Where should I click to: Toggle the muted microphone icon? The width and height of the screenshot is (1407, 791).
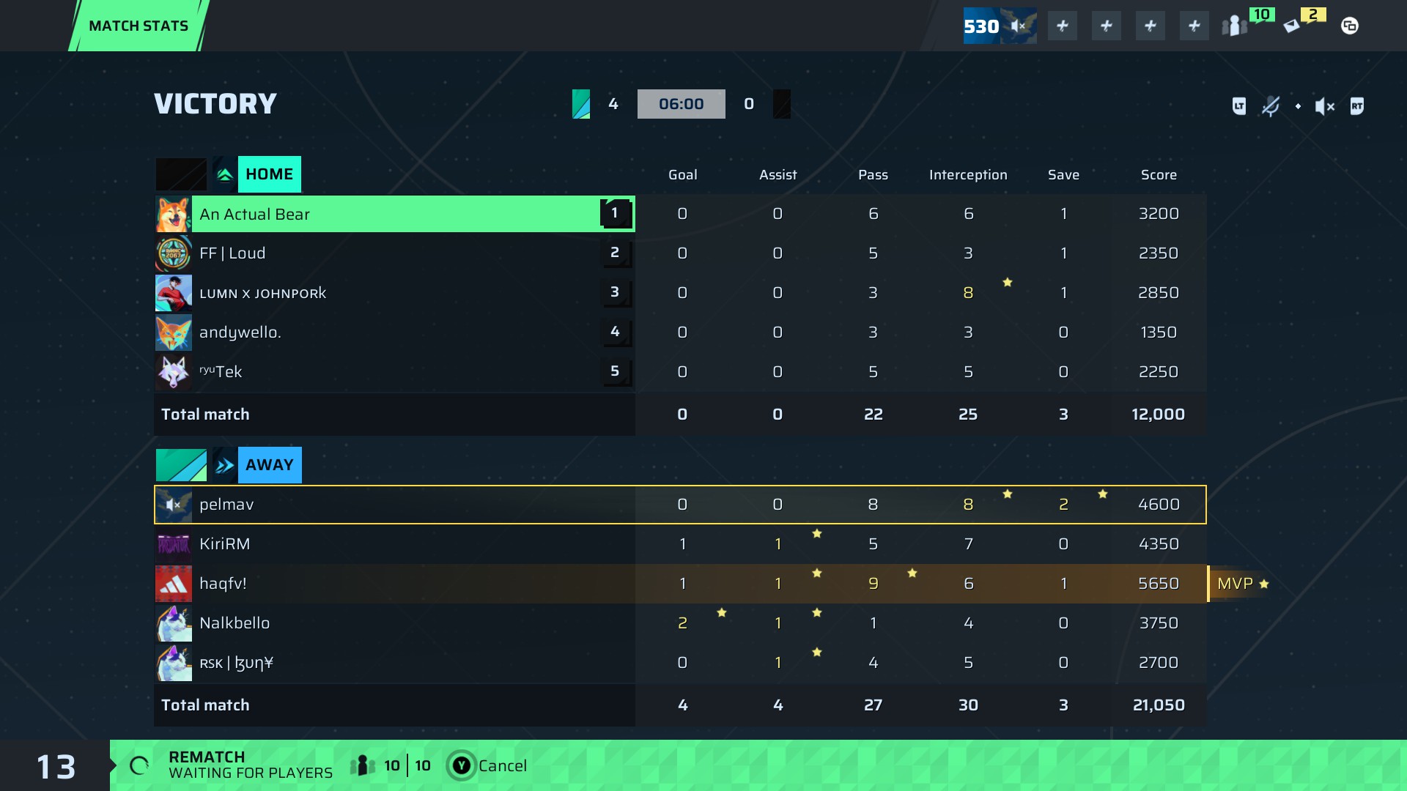tap(1271, 106)
